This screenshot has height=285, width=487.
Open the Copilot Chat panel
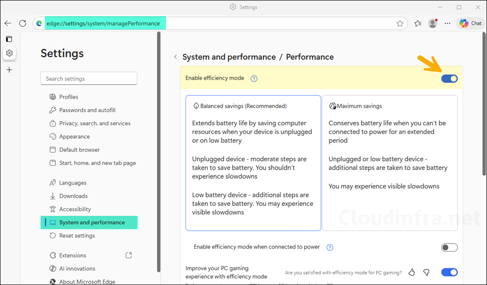(x=470, y=23)
